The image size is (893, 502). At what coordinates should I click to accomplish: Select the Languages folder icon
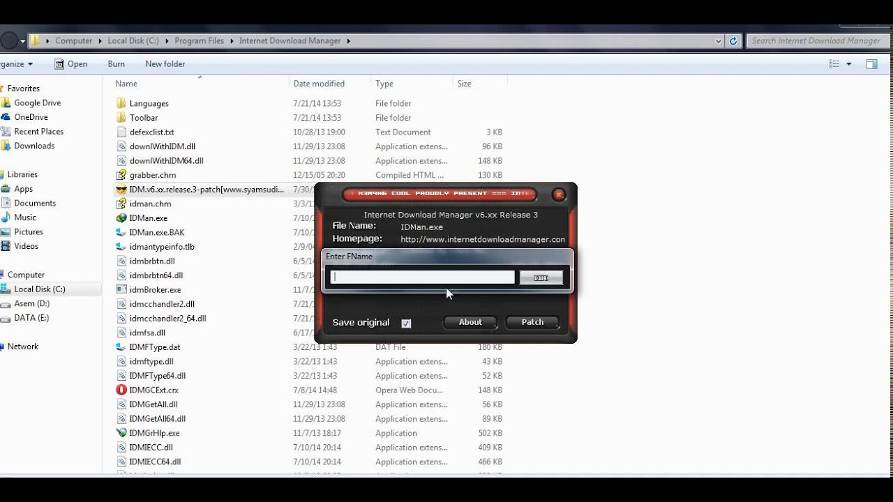[x=121, y=103]
